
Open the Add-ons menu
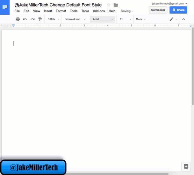pos(99,11)
